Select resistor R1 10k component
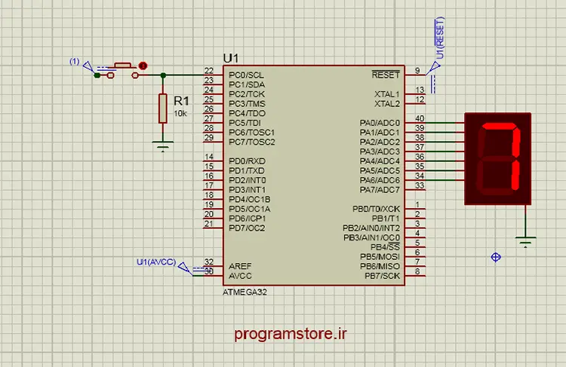 pyautogui.click(x=163, y=109)
